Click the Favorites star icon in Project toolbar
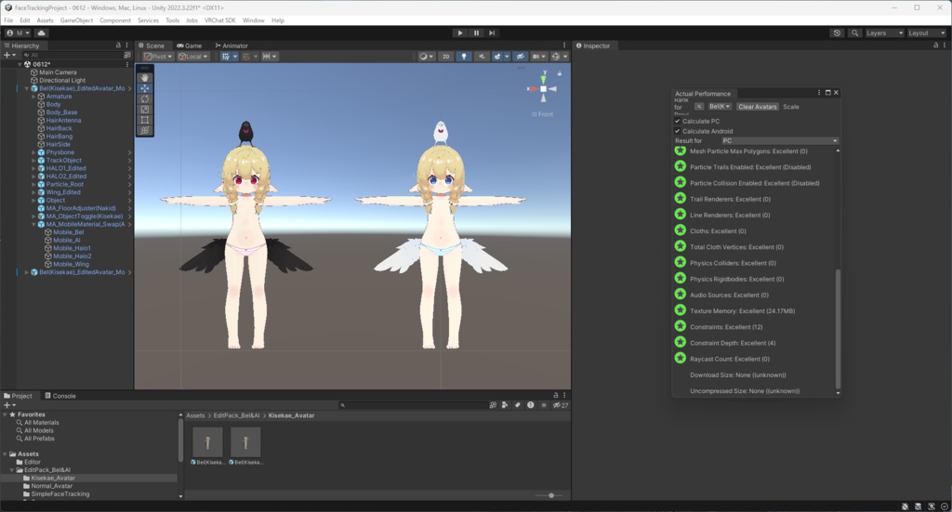 pos(543,404)
